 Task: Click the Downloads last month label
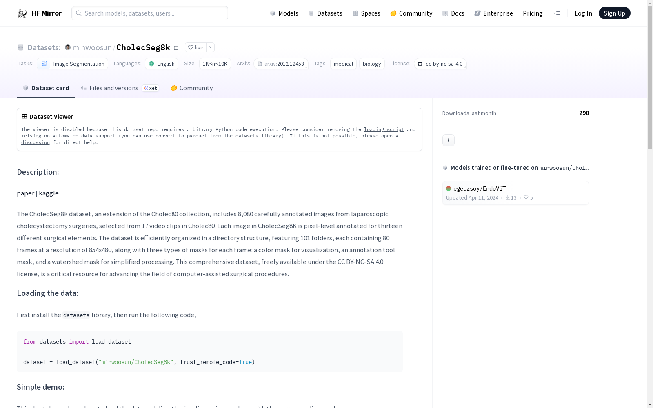[x=469, y=113]
